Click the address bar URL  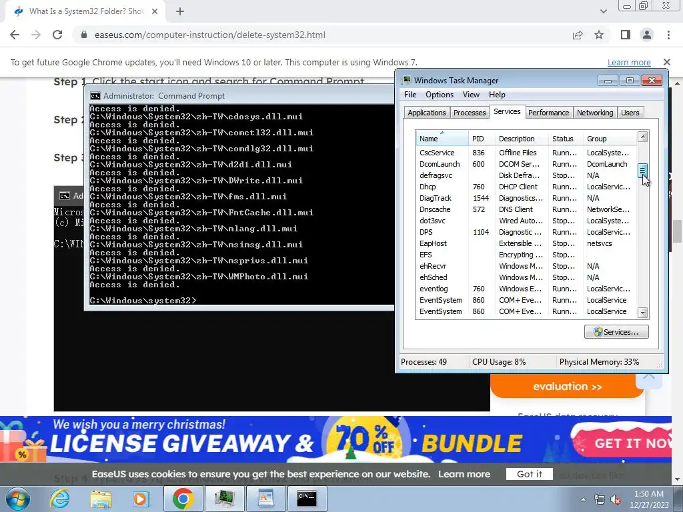(210, 35)
